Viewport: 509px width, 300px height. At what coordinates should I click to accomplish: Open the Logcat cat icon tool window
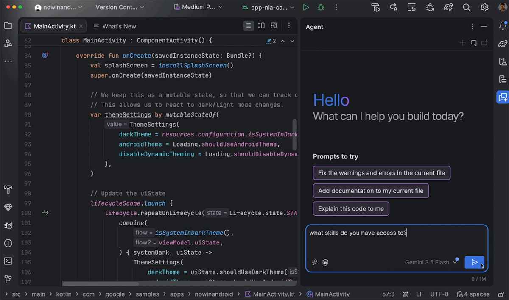(x=8, y=225)
